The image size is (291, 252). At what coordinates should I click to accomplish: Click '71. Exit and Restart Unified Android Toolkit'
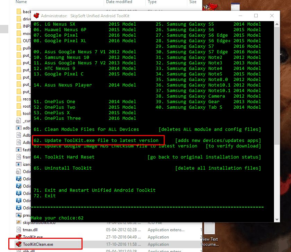(x=94, y=190)
